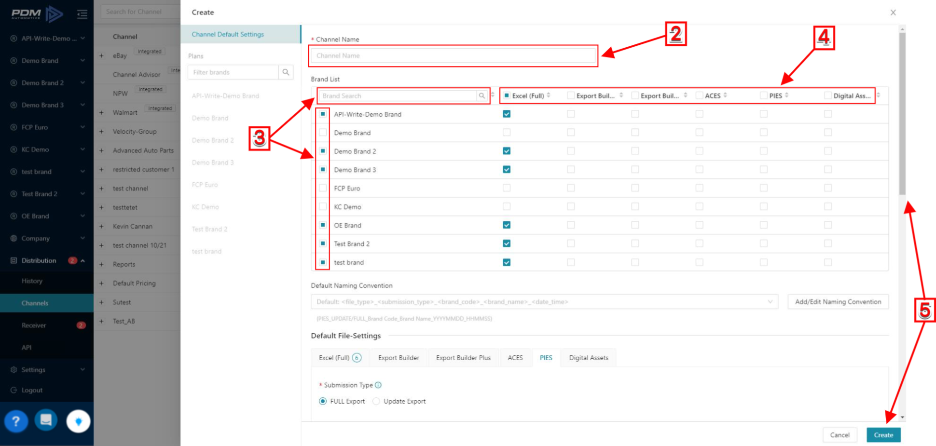Click the plus icon beside eBay channel
936x446 pixels.
click(101, 55)
